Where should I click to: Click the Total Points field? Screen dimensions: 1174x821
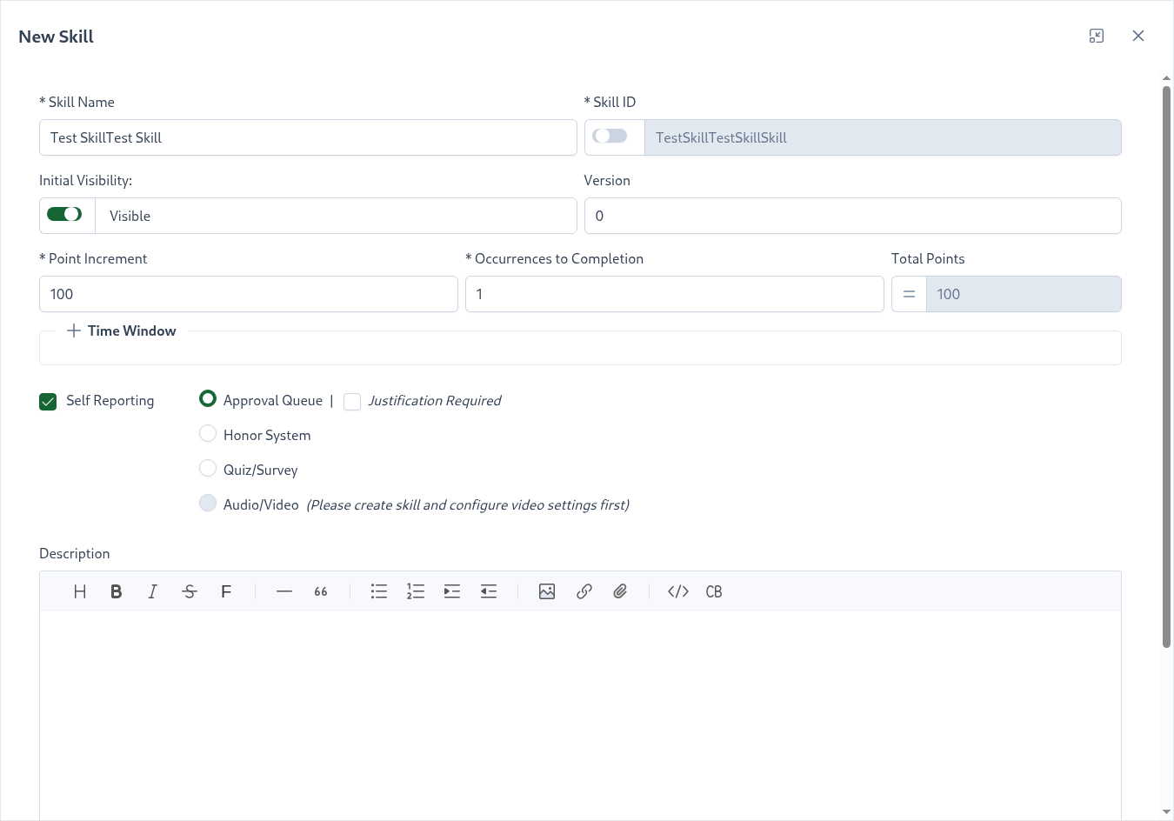[x=1024, y=294]
